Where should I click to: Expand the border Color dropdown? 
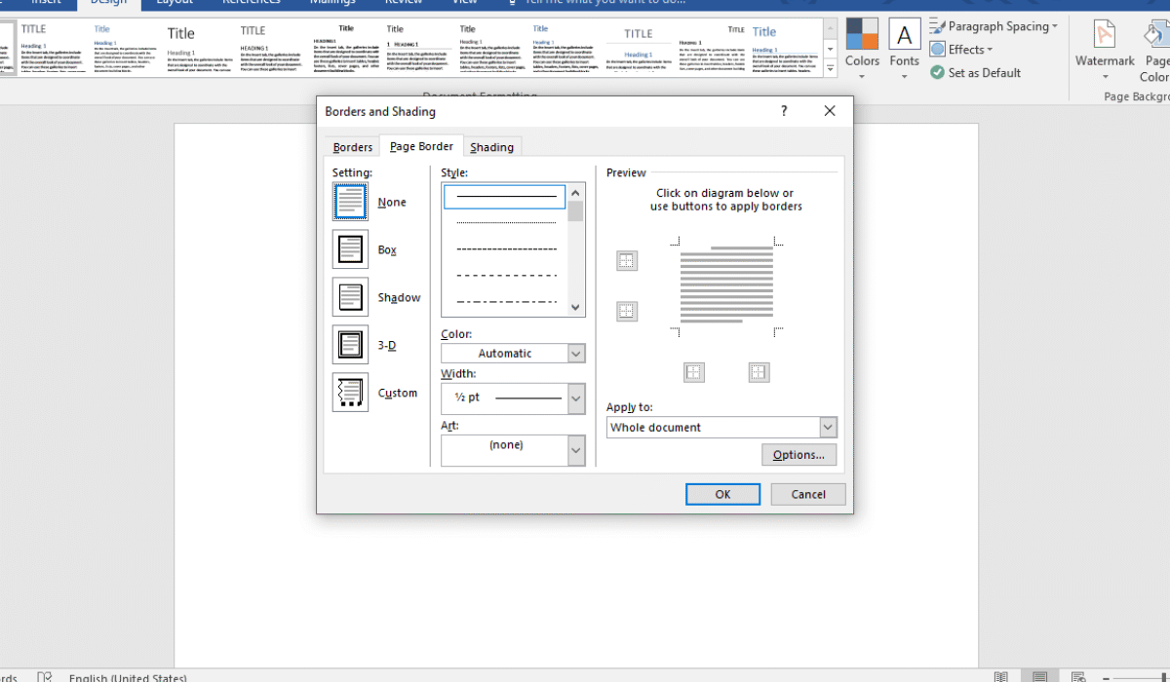click(x=575, y=354)
